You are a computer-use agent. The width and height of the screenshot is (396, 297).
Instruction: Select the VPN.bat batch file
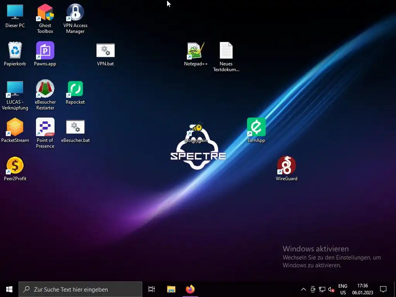coord(105,54)
